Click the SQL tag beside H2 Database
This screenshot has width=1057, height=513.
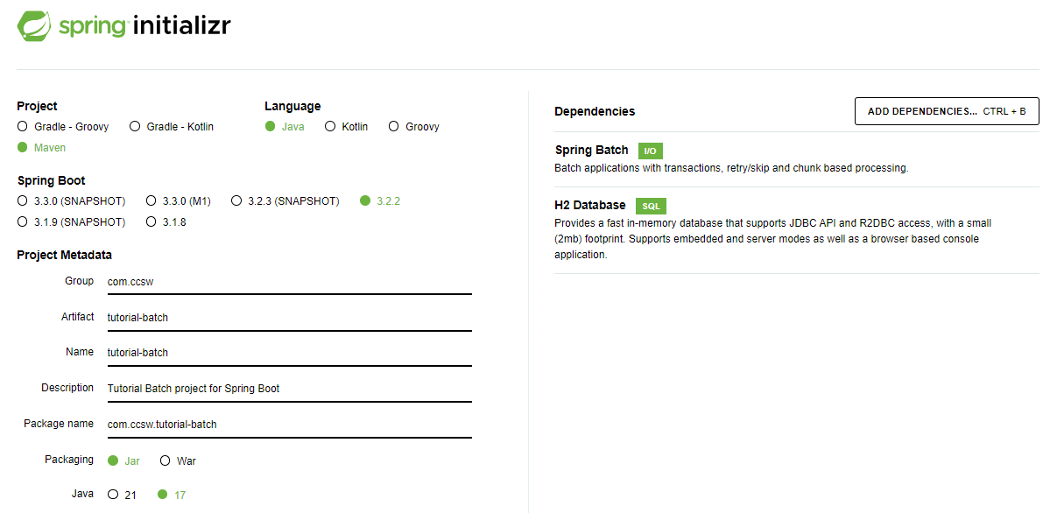click(x=651, y=206)
